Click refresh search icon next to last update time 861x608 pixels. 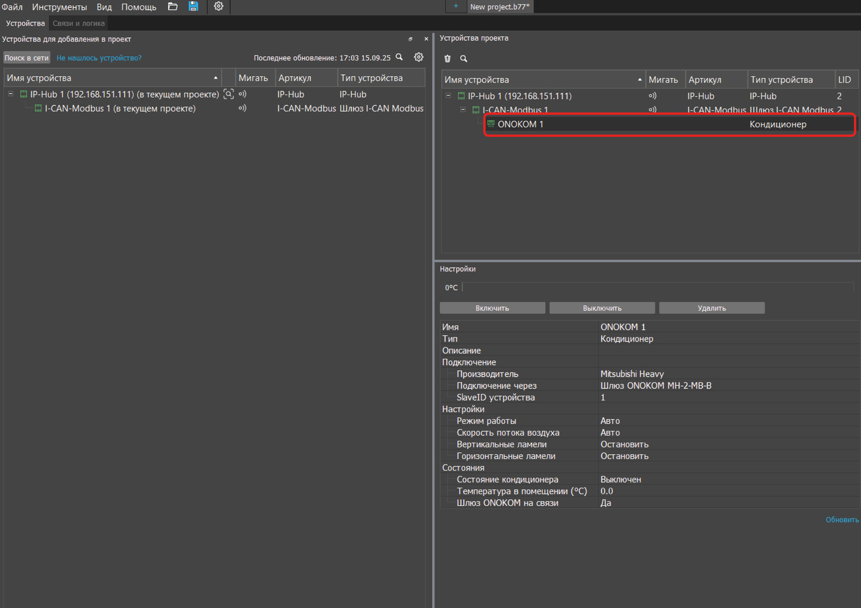(400, 57)
